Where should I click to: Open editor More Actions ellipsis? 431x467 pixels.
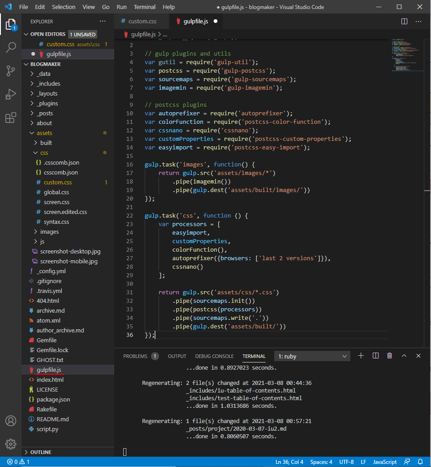click(418, 22)
